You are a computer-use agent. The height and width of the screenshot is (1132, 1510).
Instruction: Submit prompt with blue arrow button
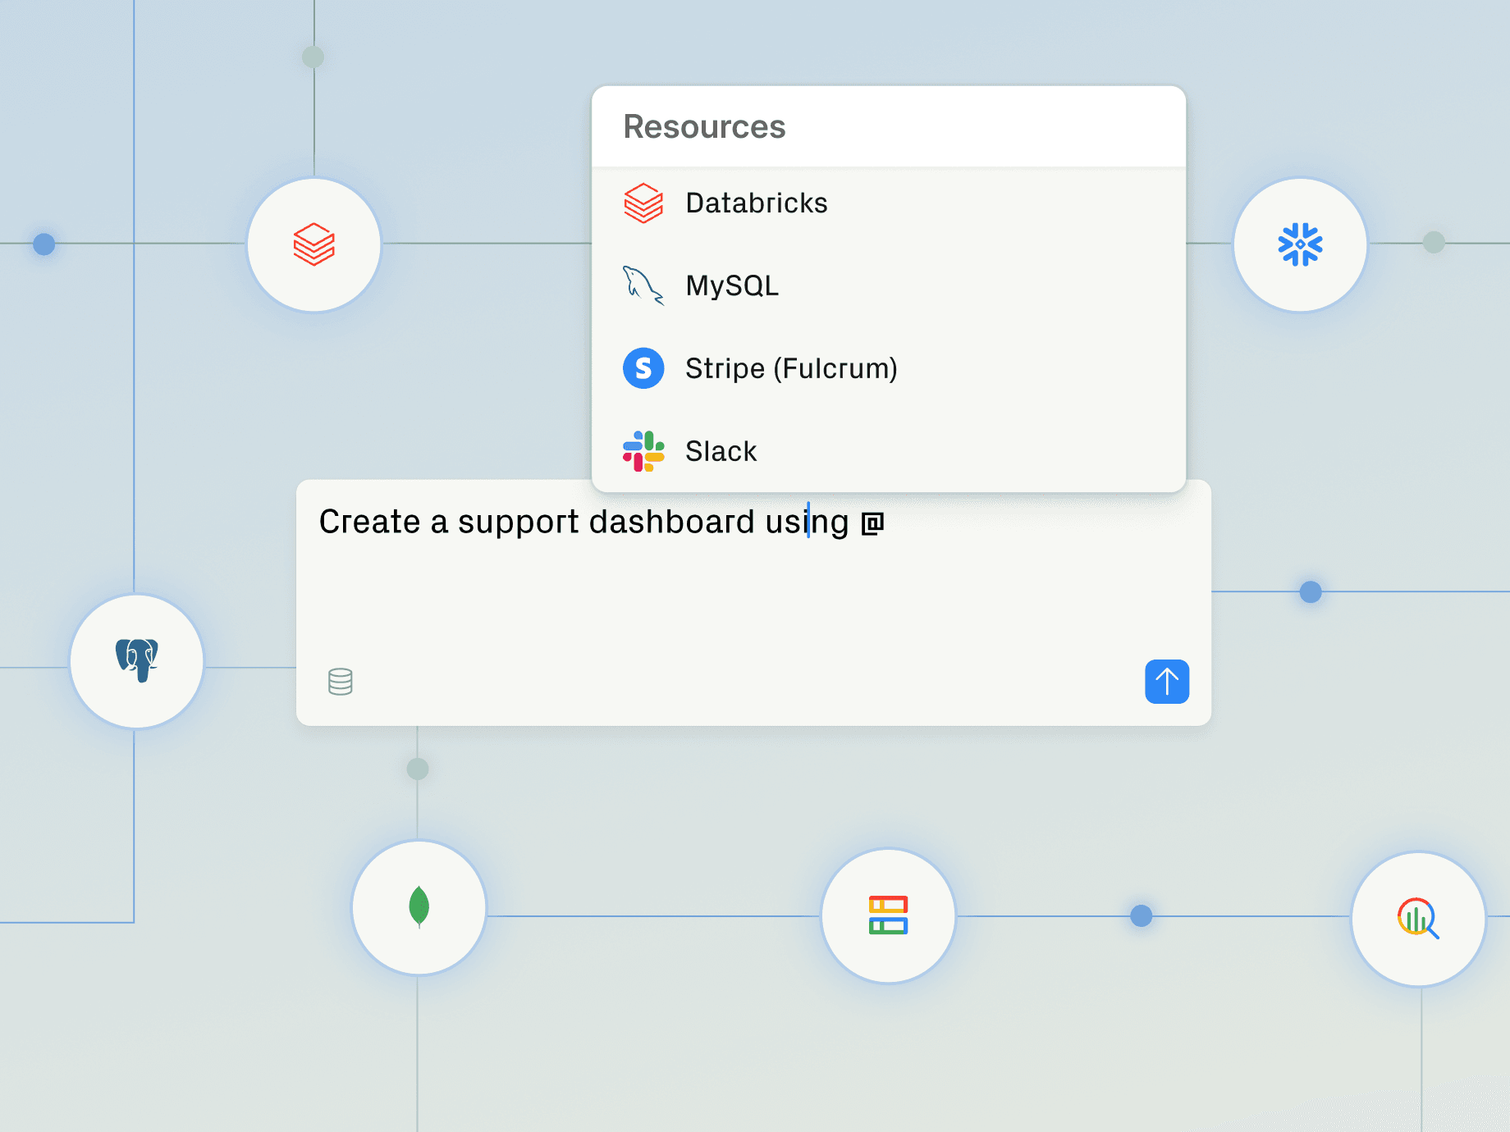[x=1167, y=682]
